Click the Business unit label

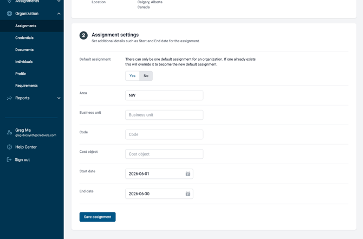click(90, 112)
